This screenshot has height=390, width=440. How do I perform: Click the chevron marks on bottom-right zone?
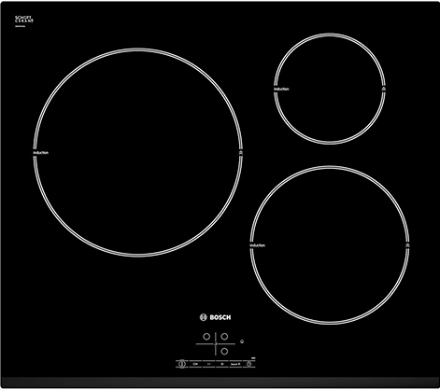coord(407,245)
